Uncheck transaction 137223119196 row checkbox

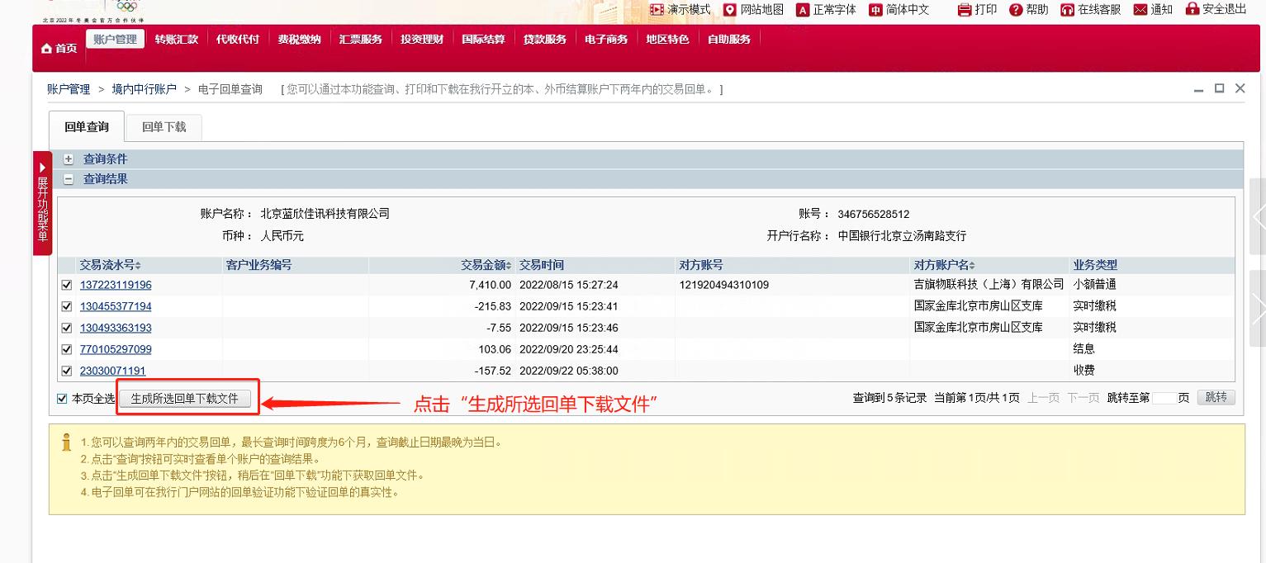[x=67, y=284]
